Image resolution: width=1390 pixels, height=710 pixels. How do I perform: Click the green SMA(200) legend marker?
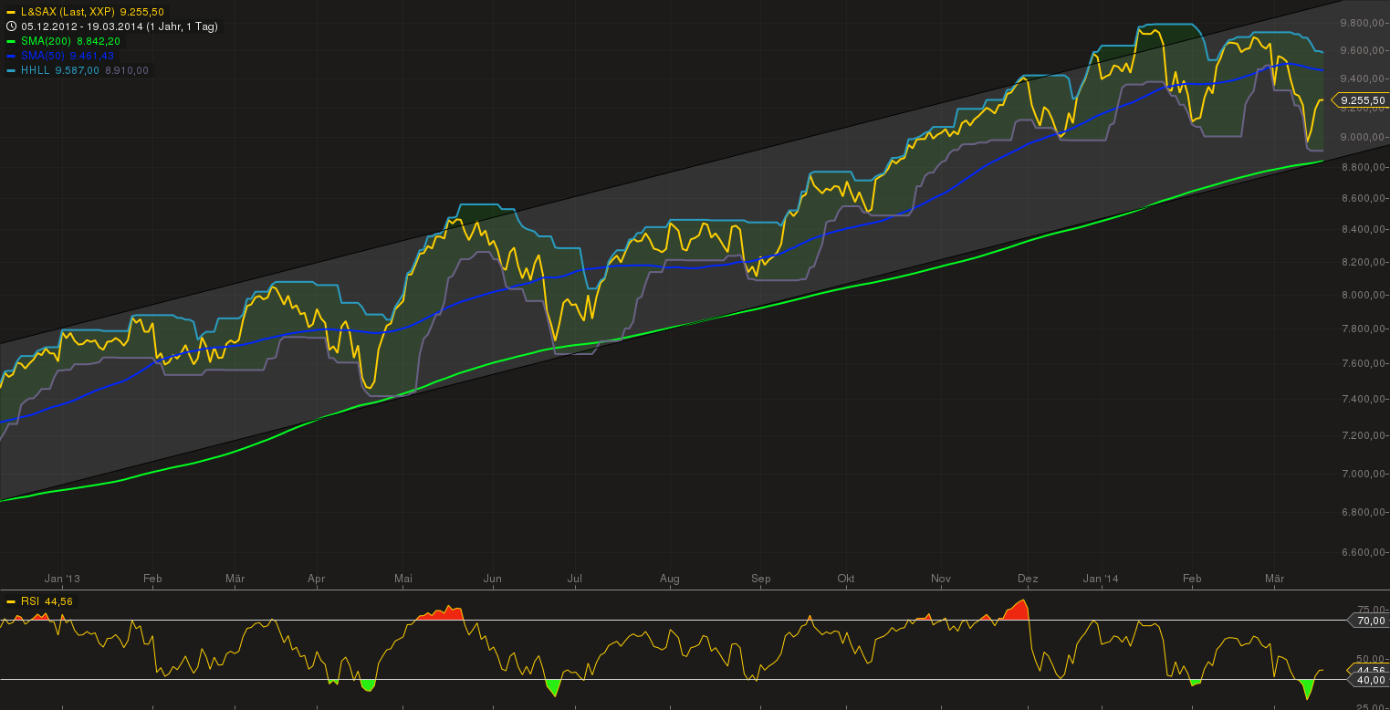[9, 41]
